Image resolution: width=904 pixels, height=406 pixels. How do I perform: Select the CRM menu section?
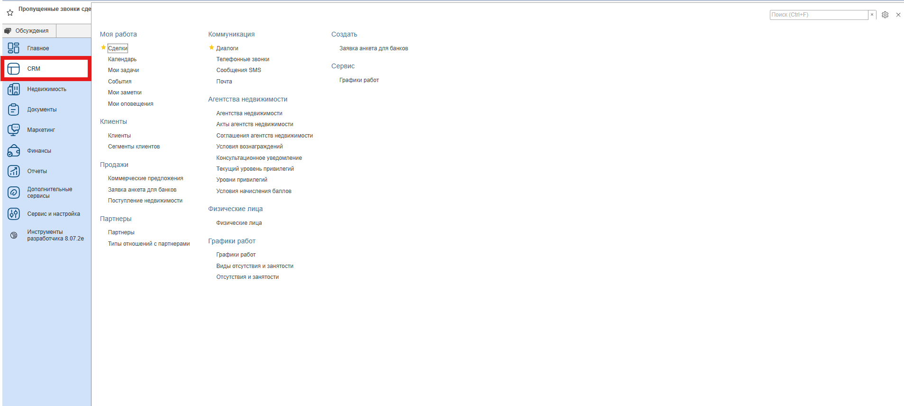(46, 69)
